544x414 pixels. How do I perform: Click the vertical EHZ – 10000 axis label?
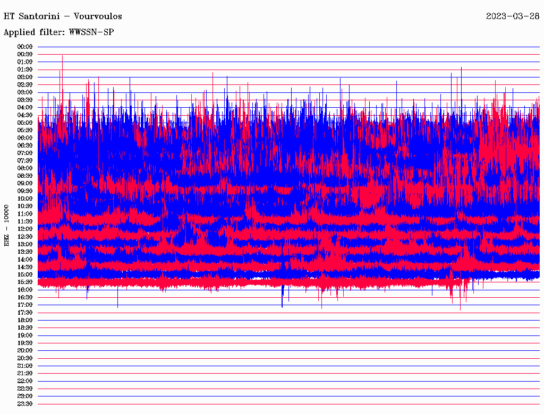[7, 225]
